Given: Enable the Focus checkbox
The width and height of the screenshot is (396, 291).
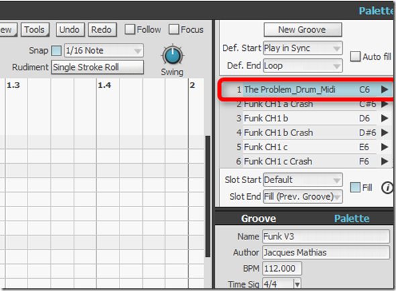Looking at the screenshot, I should 174,30.
